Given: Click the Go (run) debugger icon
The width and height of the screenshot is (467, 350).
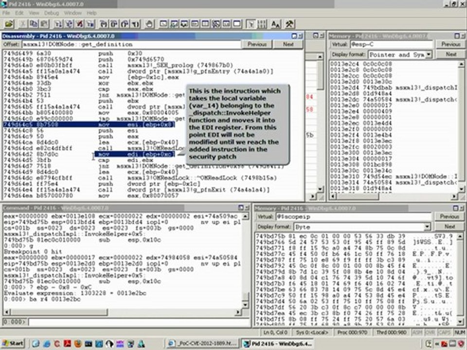Looking at the screenshot, I should click(58, 24).
